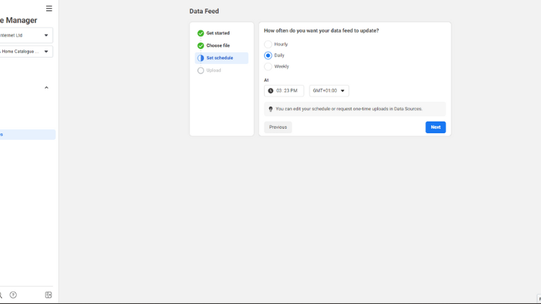541x304 pixels.
Task: Open the GMT+01:00 timezone dropdown
Action: pos(329,91)
